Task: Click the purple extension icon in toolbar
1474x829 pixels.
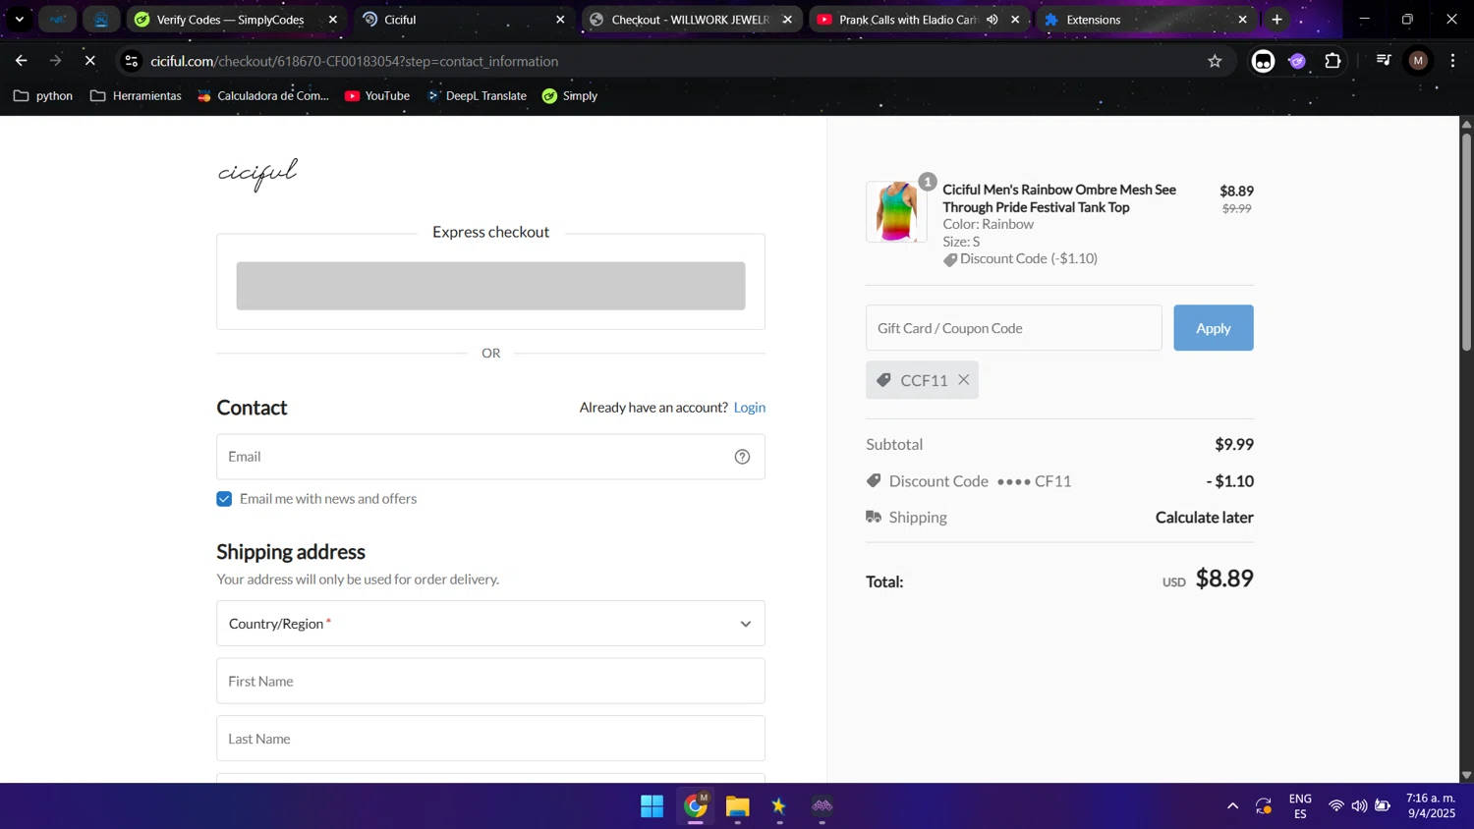Action: pyautogui.click(x=1297, y=61)
